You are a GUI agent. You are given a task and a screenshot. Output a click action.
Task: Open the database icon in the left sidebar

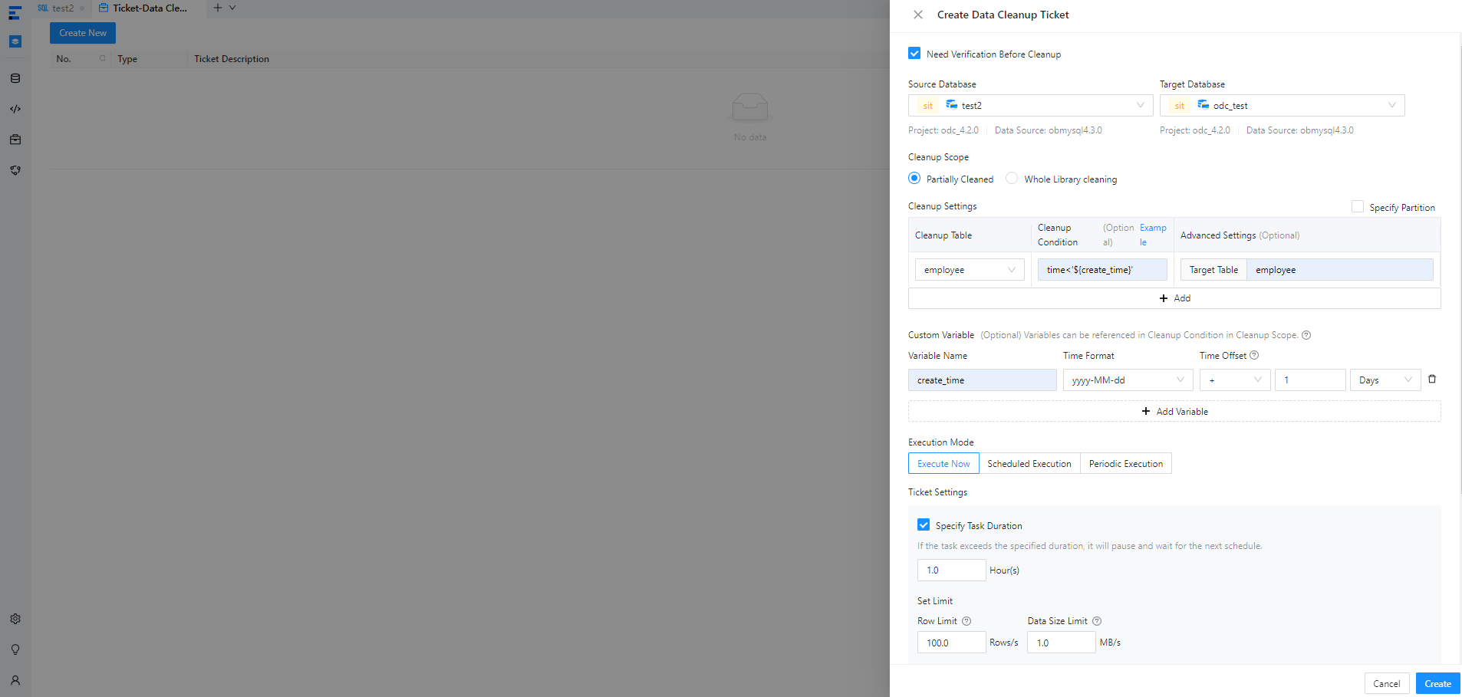tap(15, 78)
